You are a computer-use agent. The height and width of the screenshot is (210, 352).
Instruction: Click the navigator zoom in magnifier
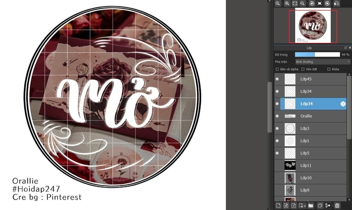pos(287,3)
